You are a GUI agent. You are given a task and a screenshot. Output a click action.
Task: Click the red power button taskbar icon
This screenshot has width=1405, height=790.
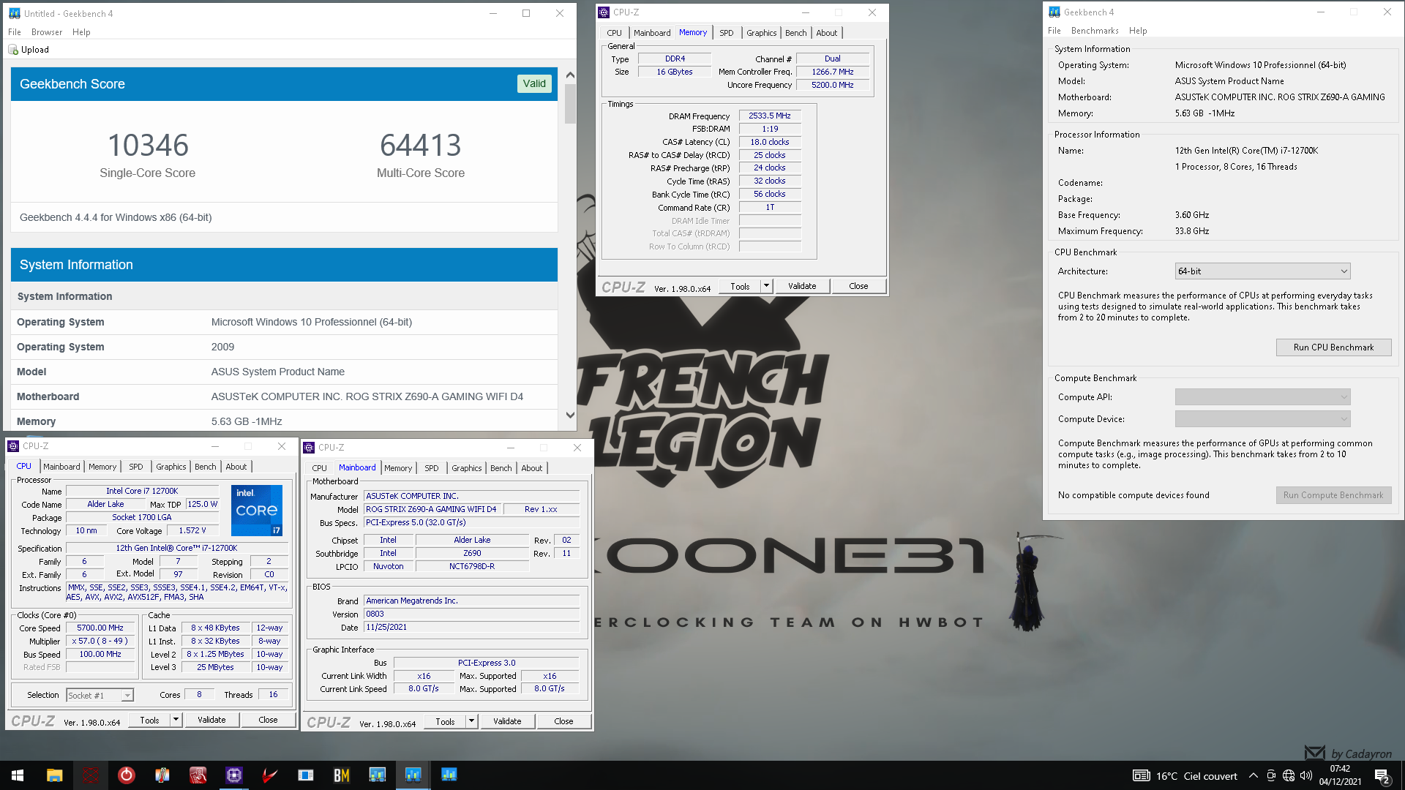126,775
